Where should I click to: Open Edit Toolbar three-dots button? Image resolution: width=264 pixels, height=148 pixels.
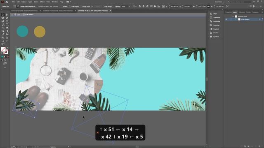coord(5,67)
